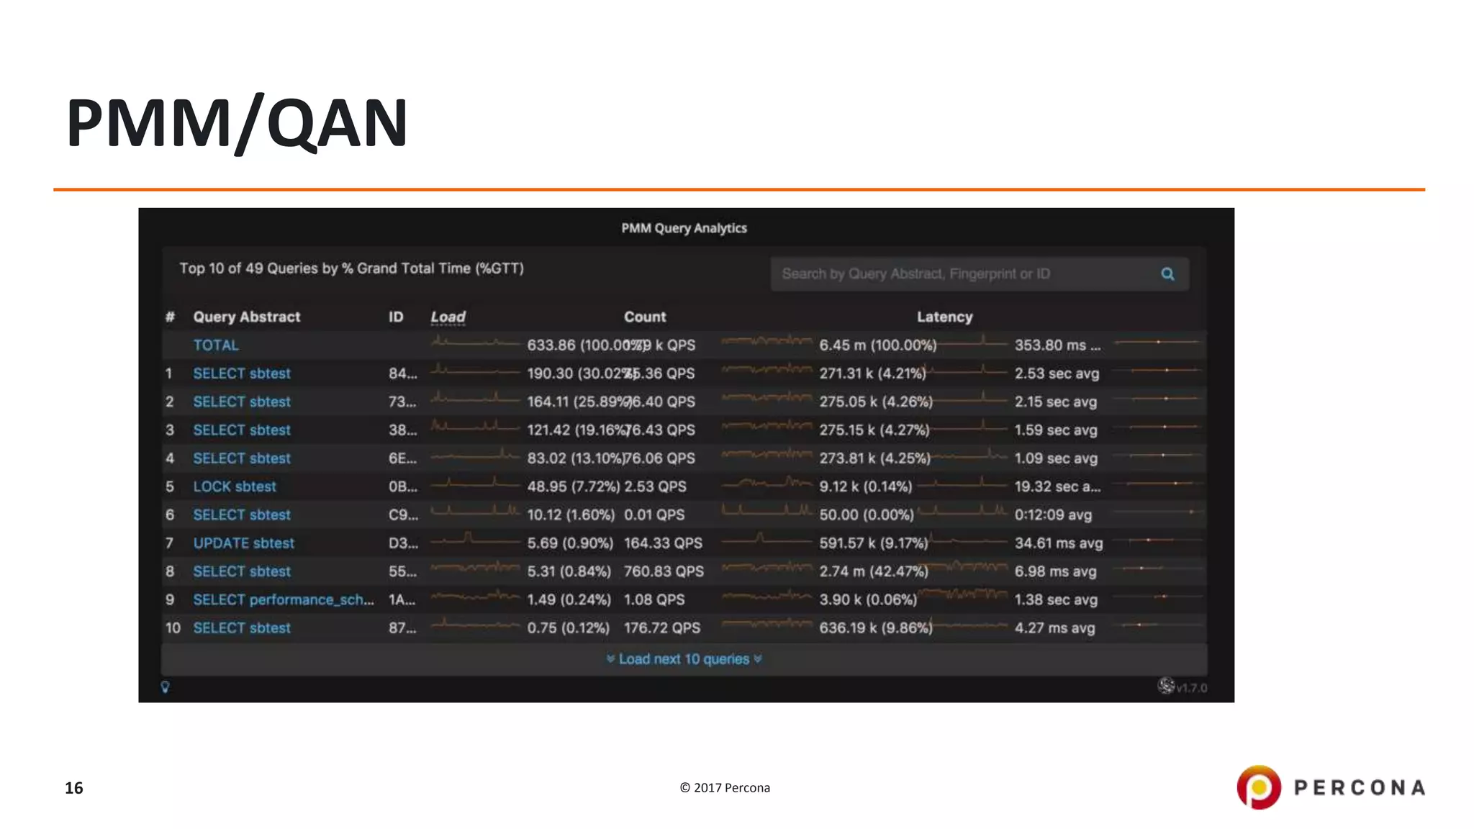Open SELECT sbtest query ID 73...
The width and height of the screenshot is (1474, 829).
242,402
